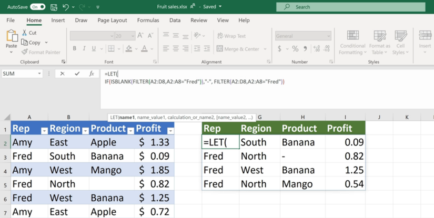The height and width of the screenshot is (218, 434).
Task: Click the Conditional Formatting icon
Action: pyautogui.click(x=353, y=36)
